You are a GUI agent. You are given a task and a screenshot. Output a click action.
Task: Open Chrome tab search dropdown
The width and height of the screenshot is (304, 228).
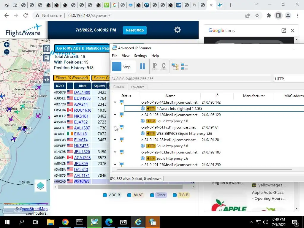[x=256, y=4]
